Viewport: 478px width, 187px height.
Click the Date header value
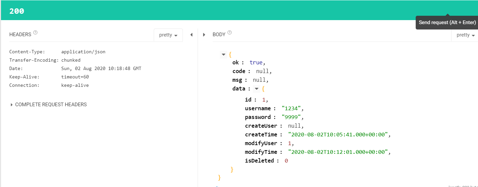tap(101, 69)
